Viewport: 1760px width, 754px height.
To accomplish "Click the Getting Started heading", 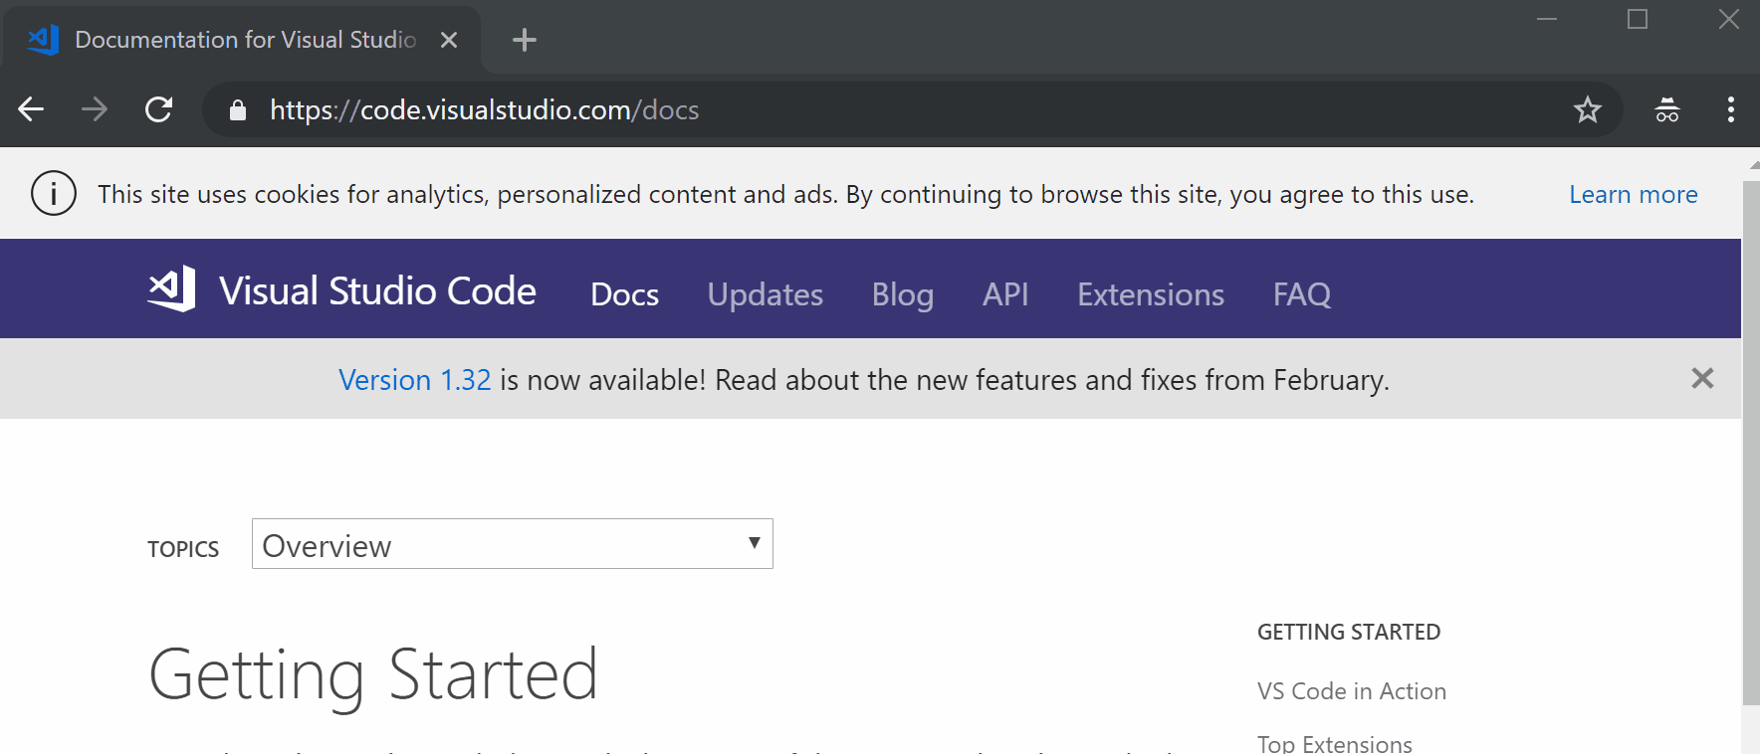I will pos(373,676).
